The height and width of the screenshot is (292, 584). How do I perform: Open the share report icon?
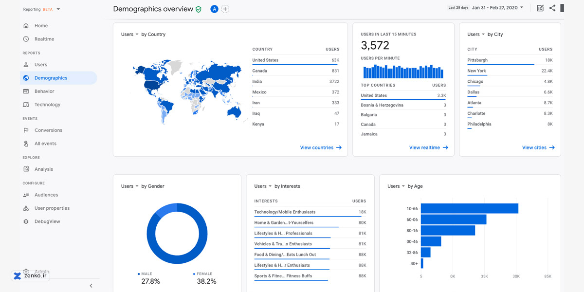coord(552,8)
